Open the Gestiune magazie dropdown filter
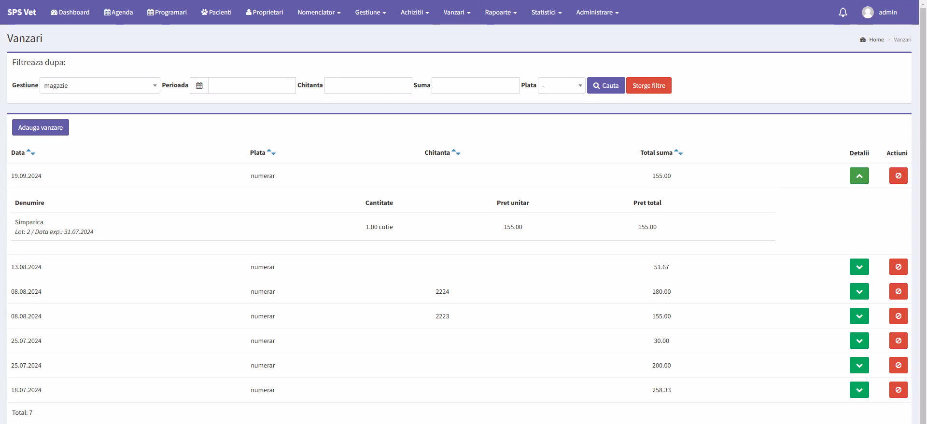The height and width of the screenshot is (424, 927). click(99, 85)
